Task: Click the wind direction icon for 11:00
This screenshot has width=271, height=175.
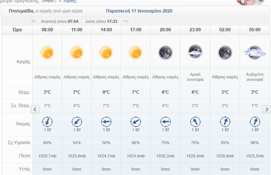Action: point(77,122)
